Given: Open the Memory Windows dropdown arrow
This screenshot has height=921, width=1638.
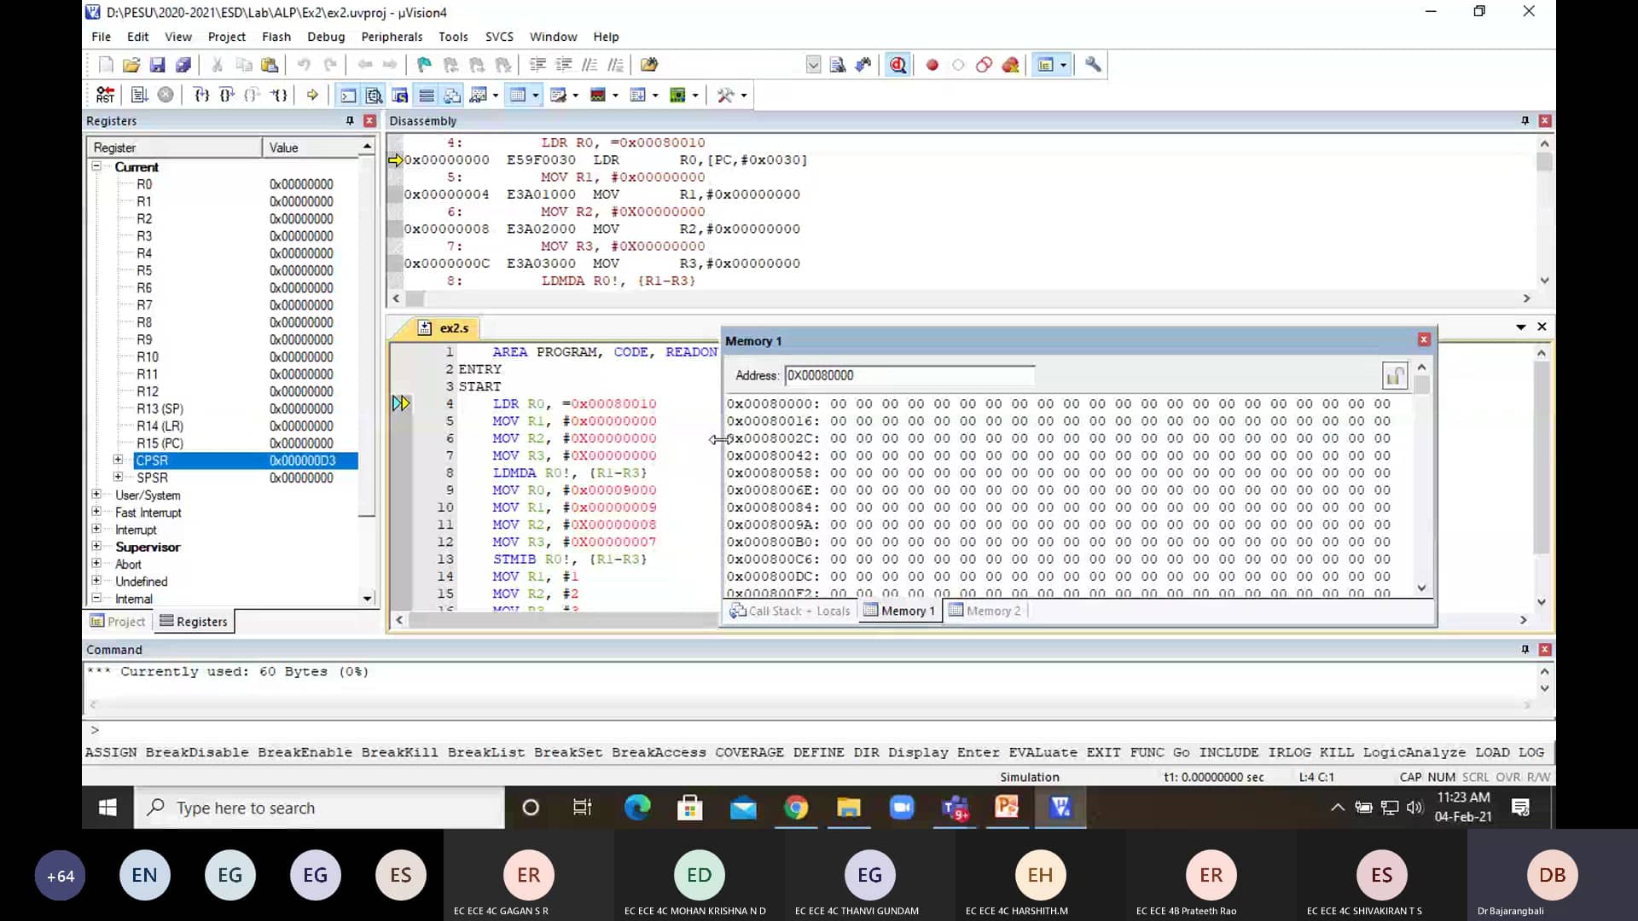Looking at the screenshot, I should (x=534, y=95).
